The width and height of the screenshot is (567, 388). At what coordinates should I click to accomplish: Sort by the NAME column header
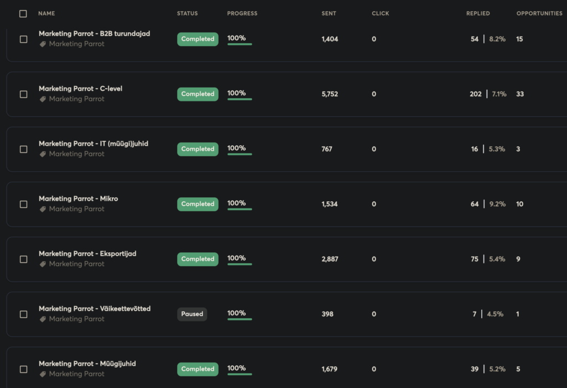47,13
